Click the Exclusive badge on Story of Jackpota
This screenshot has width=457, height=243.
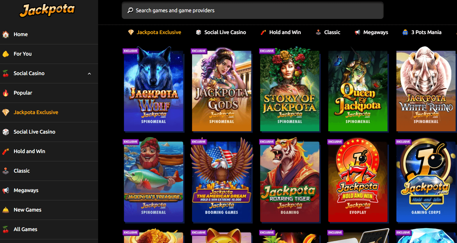click(267, 51)
